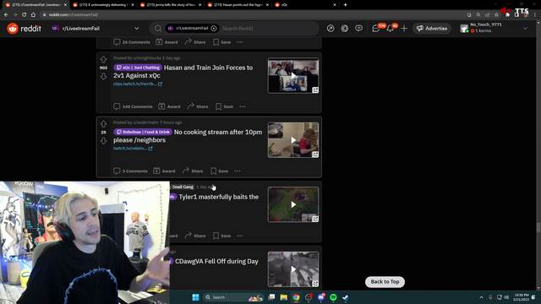Bookmark this page with star icon

point(496,15)
